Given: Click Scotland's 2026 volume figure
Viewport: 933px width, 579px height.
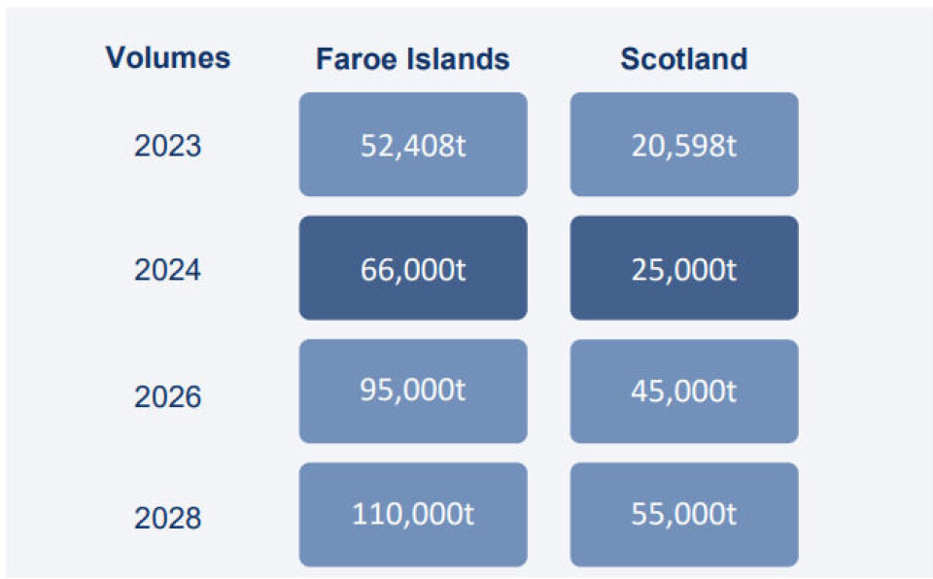Looking at the screenshot, I should (684, 392).
